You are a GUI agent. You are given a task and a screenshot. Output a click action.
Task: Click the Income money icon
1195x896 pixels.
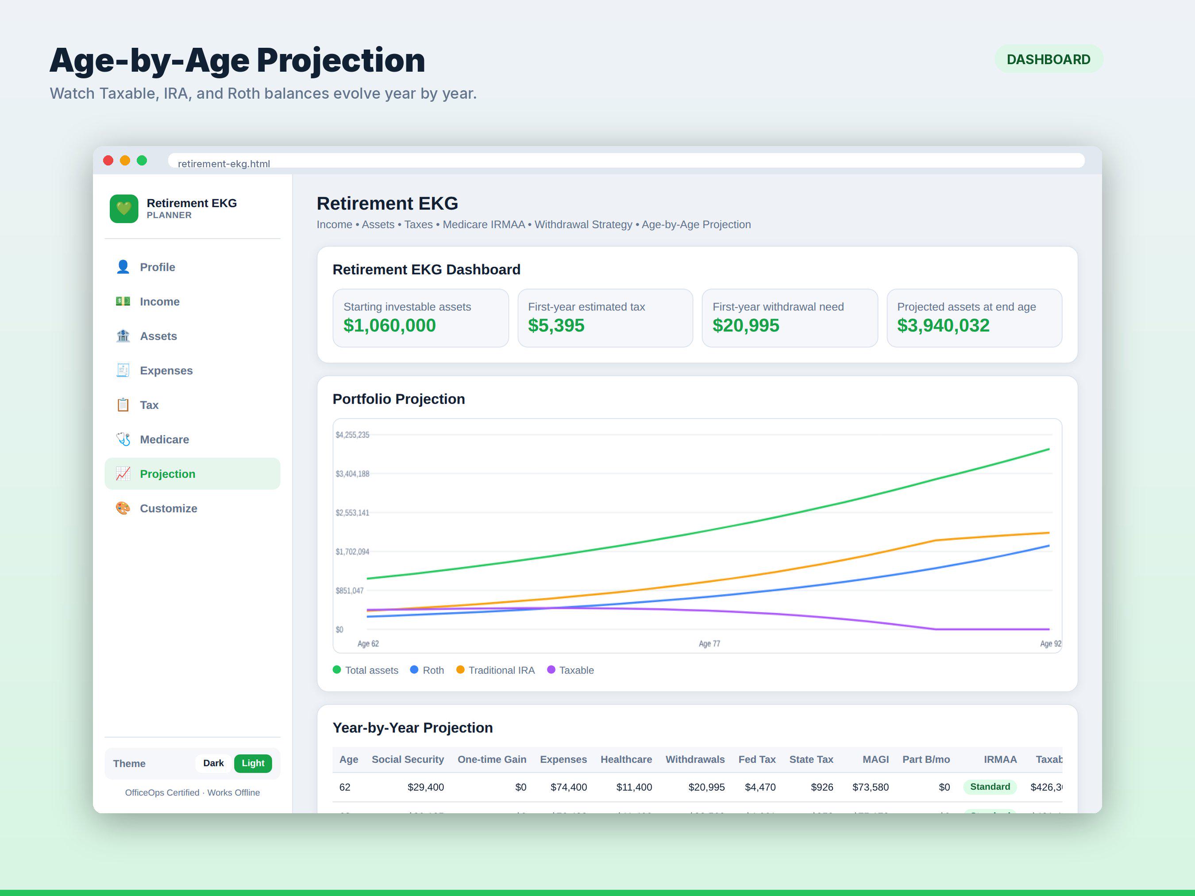[x=123, y=301]
